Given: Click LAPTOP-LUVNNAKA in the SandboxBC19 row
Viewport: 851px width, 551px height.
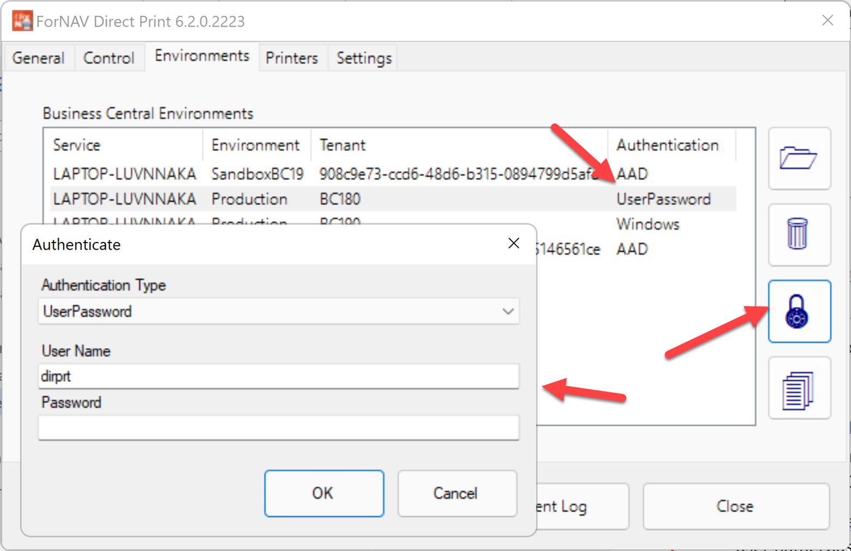Looking at the screenshot, I should click(124, 174).
